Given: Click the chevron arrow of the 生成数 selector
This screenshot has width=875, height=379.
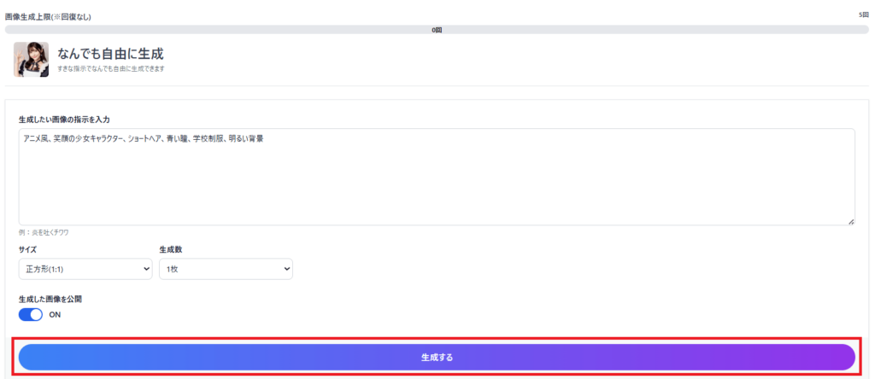Looking at the screenshot, I should coord(287,269).
